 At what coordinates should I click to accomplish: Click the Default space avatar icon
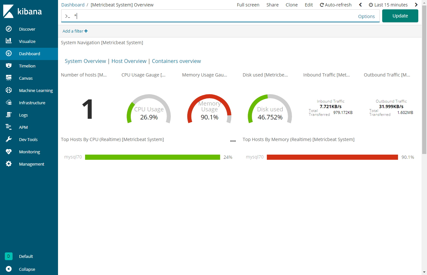9,256
